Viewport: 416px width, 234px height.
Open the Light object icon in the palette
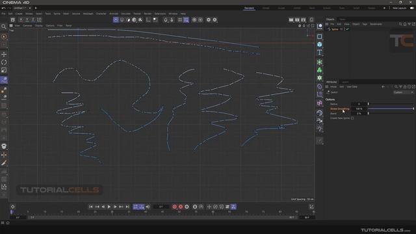320,129
